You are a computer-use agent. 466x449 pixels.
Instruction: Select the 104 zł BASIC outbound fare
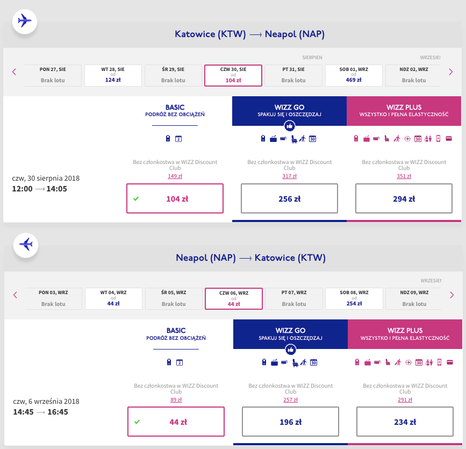click(x=175, y=198)
